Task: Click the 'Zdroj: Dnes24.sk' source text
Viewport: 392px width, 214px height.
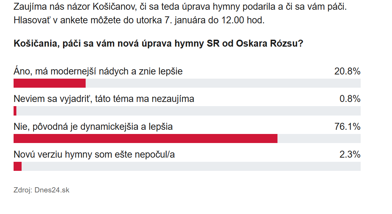Action: [x=41, y=190]
